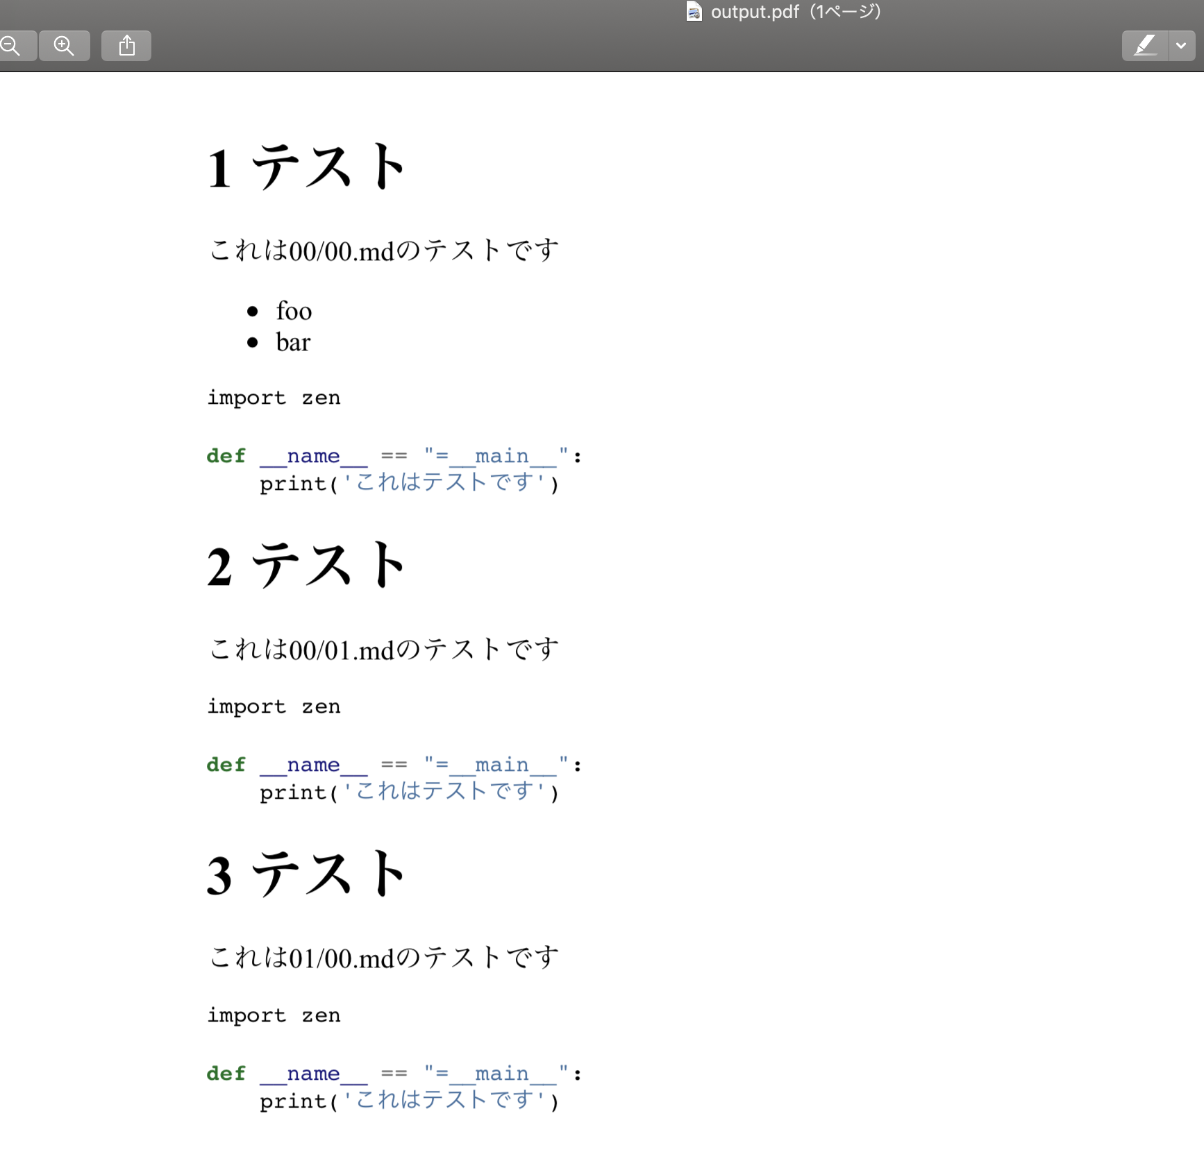The image size is (1204, 1152).
Task: Click the line "これは00/00.mdのテストです"
Action: [x=384, y=251]
